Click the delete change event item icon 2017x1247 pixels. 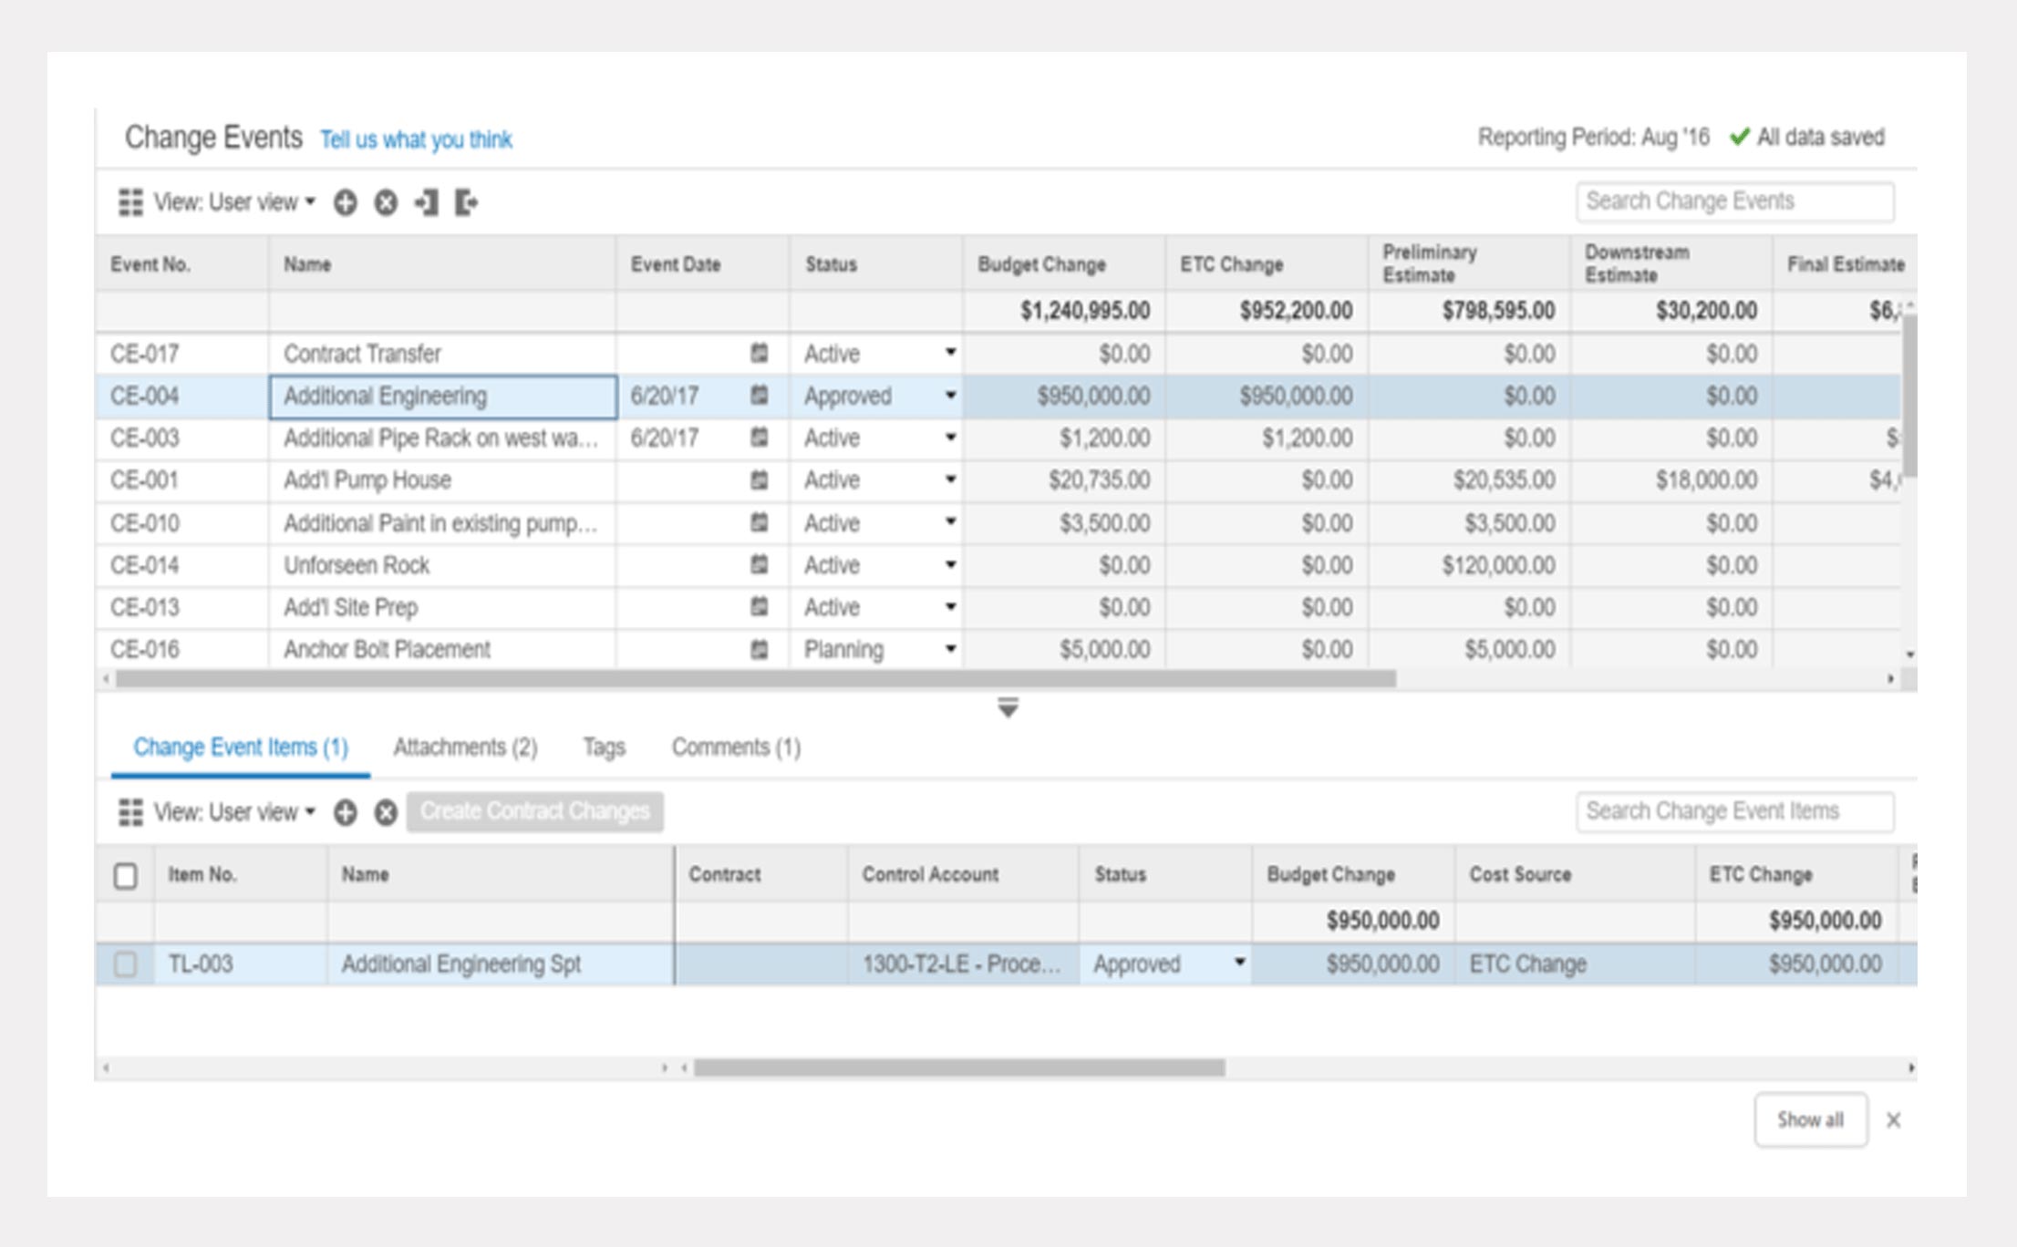[x=385, y=811]
